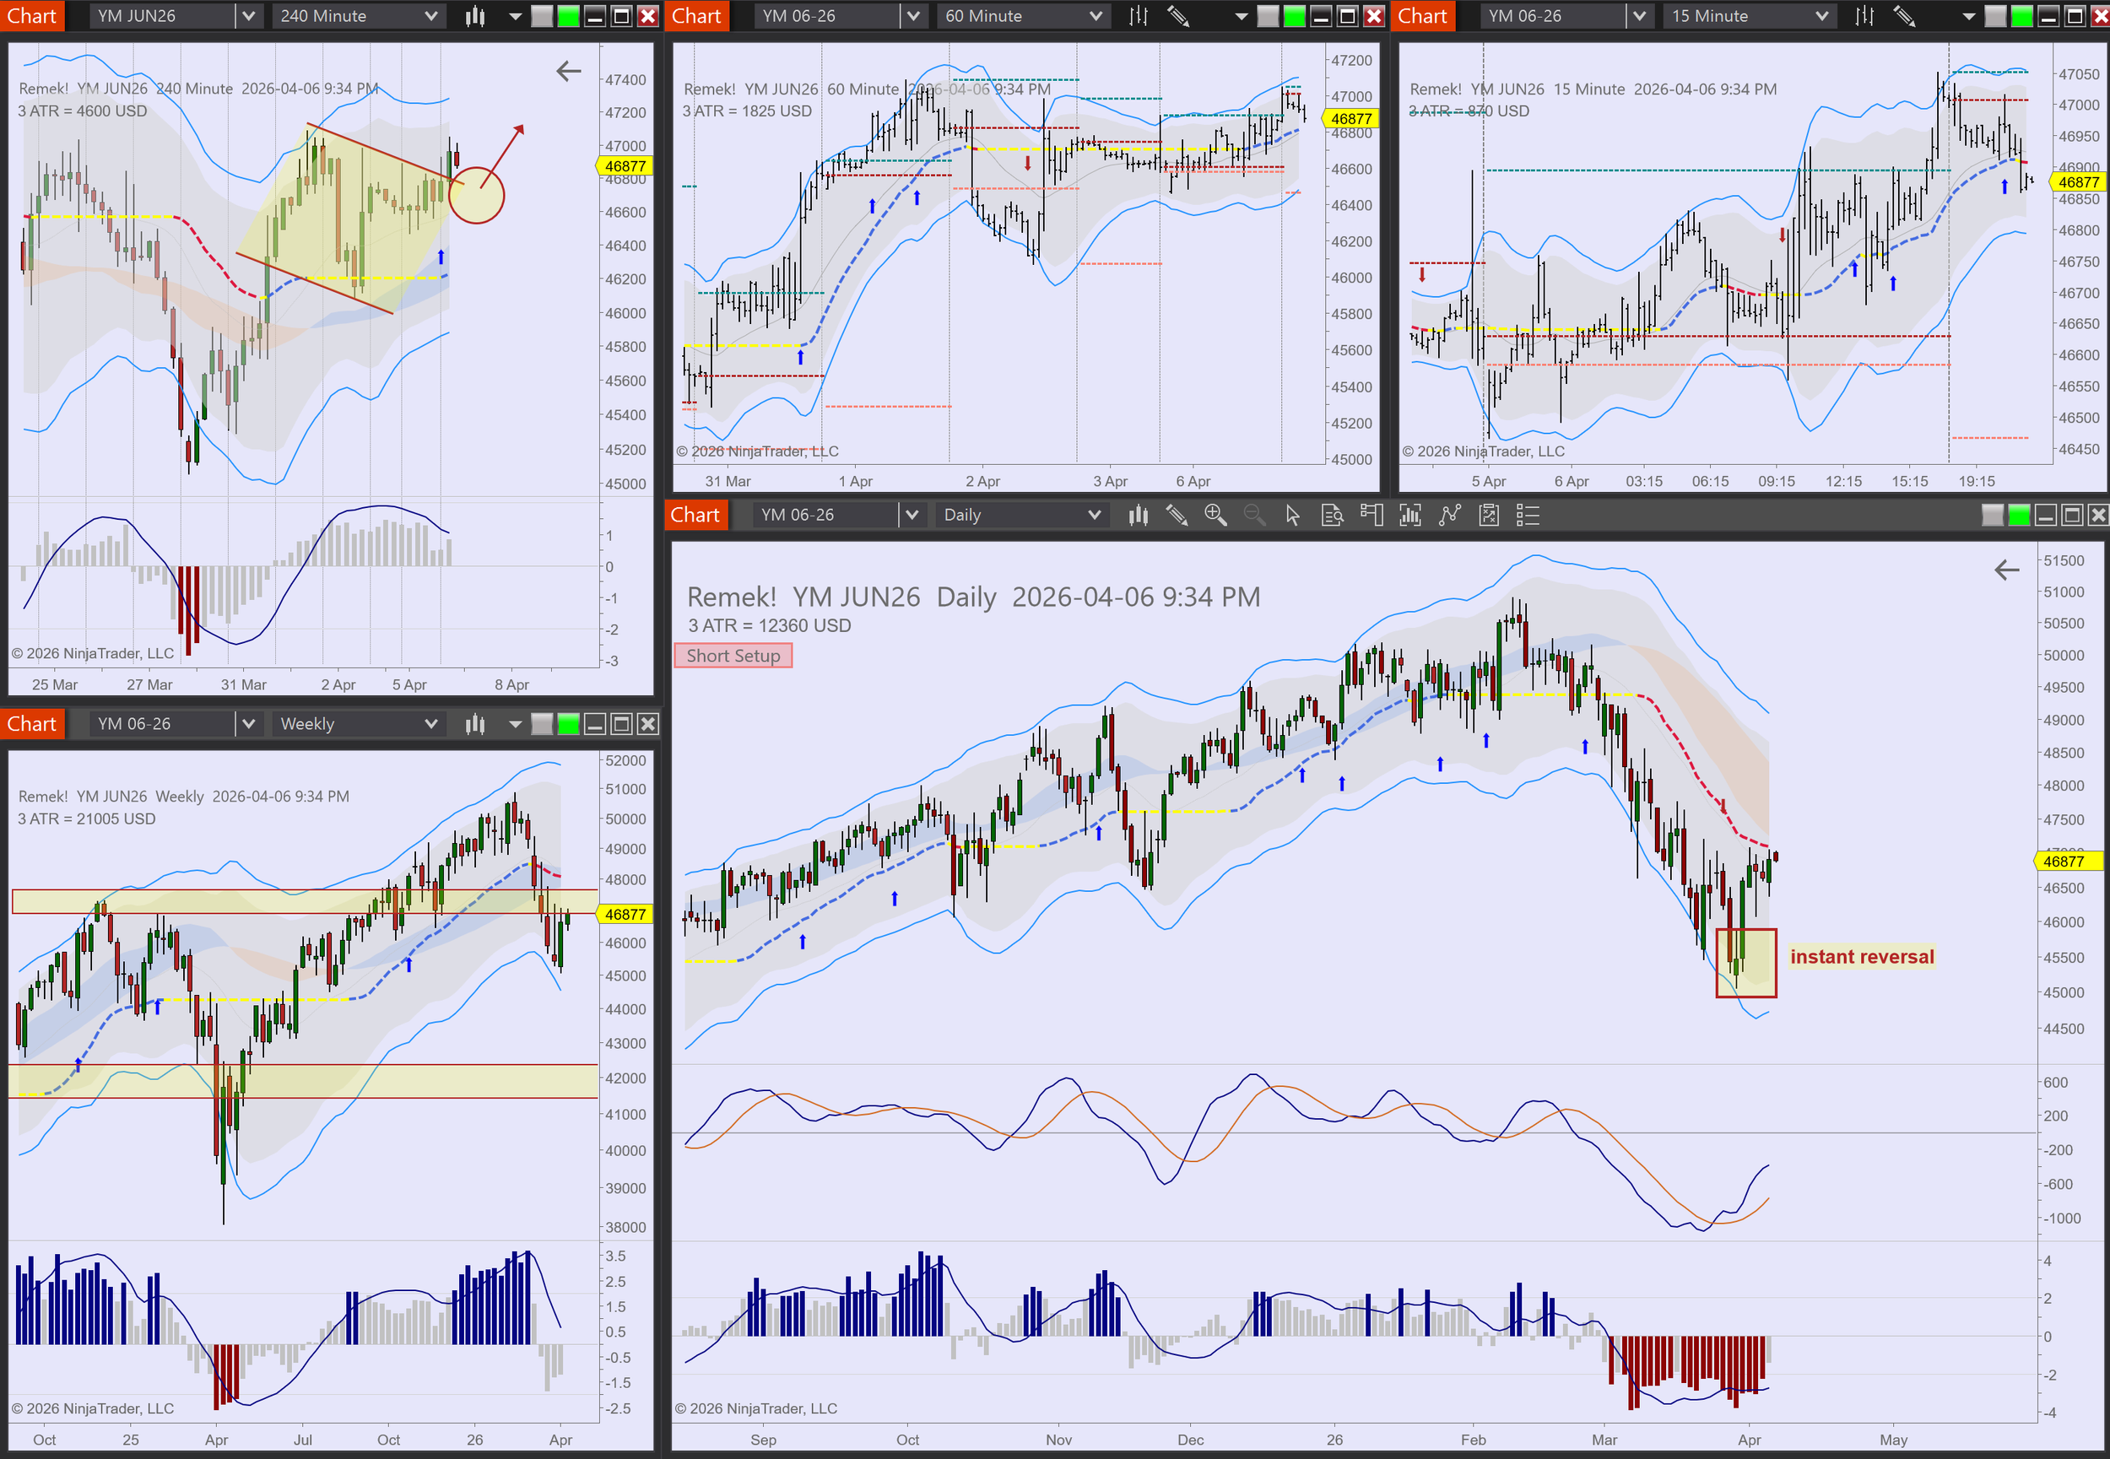This screenshot has width=2110, height=1459.
Task: Expand the Weekly interval dropdown
Action: pos(430,725)
